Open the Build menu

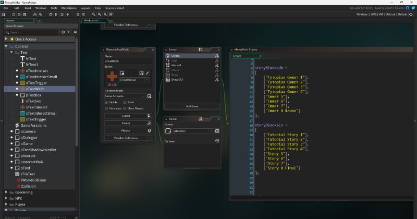coord(28,8)
